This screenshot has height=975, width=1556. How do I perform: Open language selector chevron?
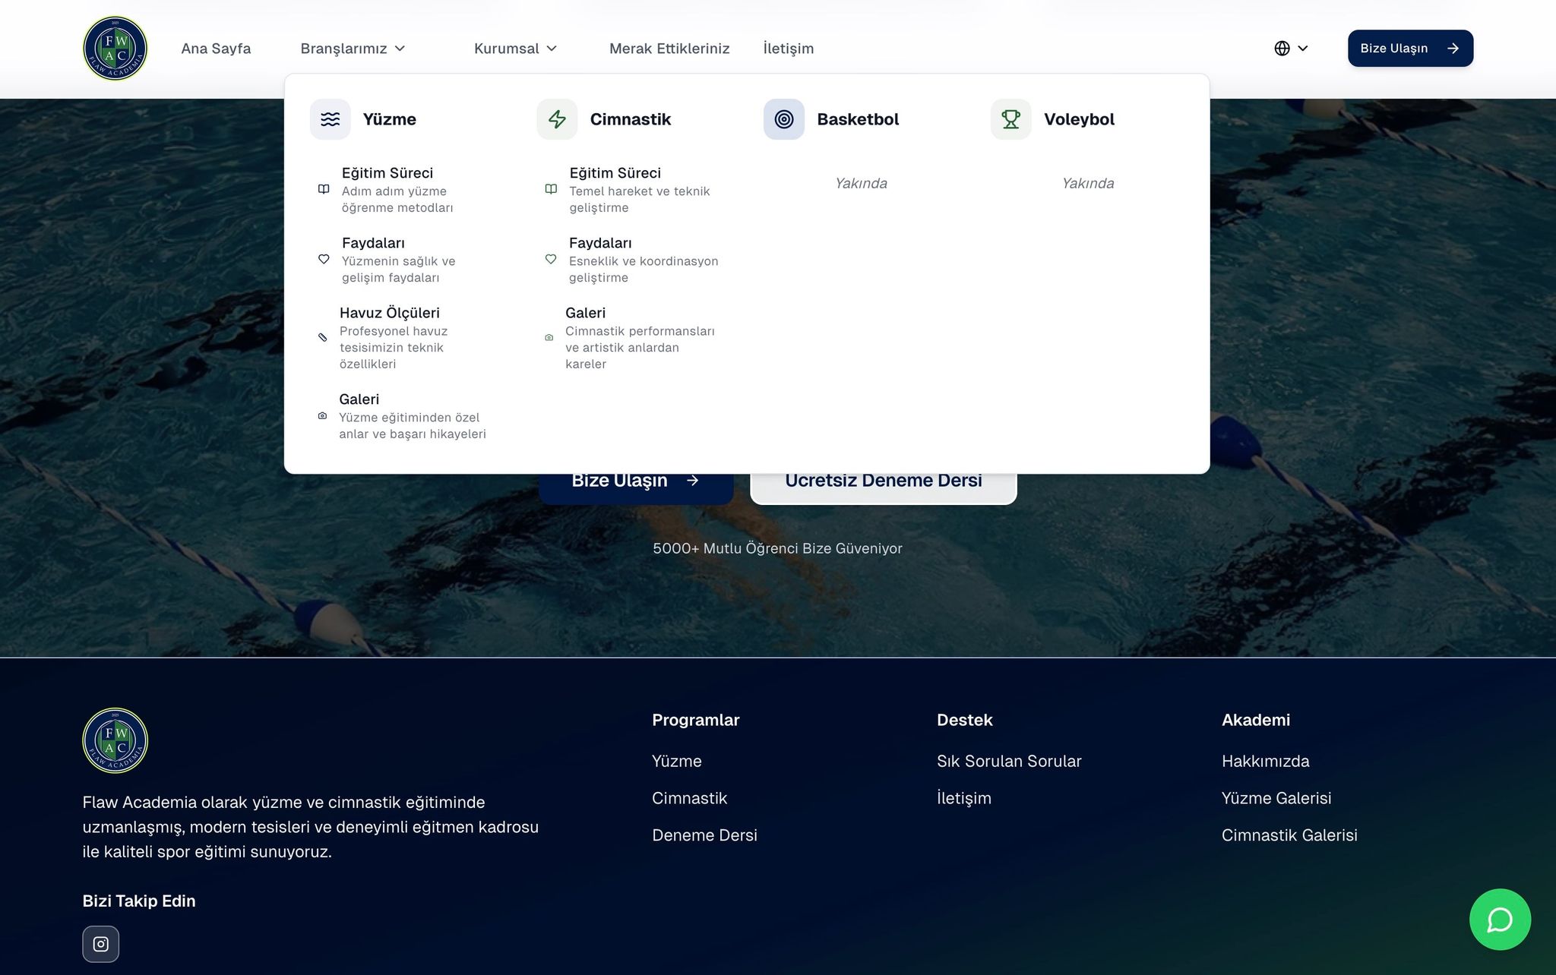point(1303,49)
